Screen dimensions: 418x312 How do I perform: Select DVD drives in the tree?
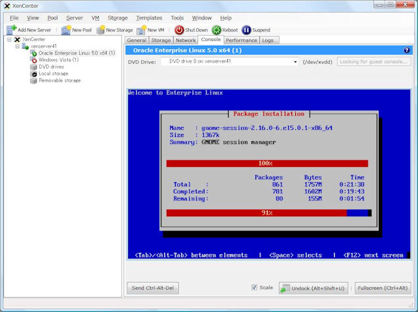point(52,67)
